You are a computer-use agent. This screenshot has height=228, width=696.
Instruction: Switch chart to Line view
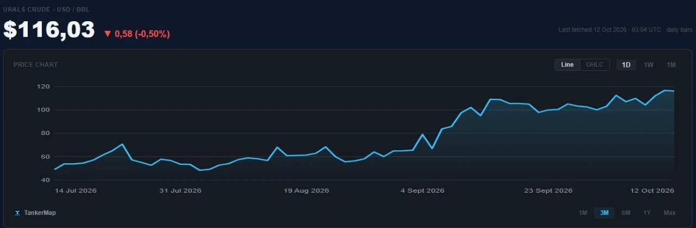pyautogui.click(x=567, y=65)
